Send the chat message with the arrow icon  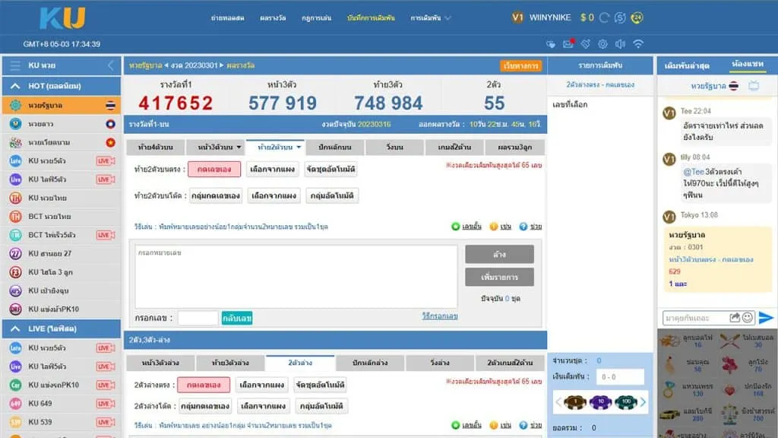(x=766, y=317)
